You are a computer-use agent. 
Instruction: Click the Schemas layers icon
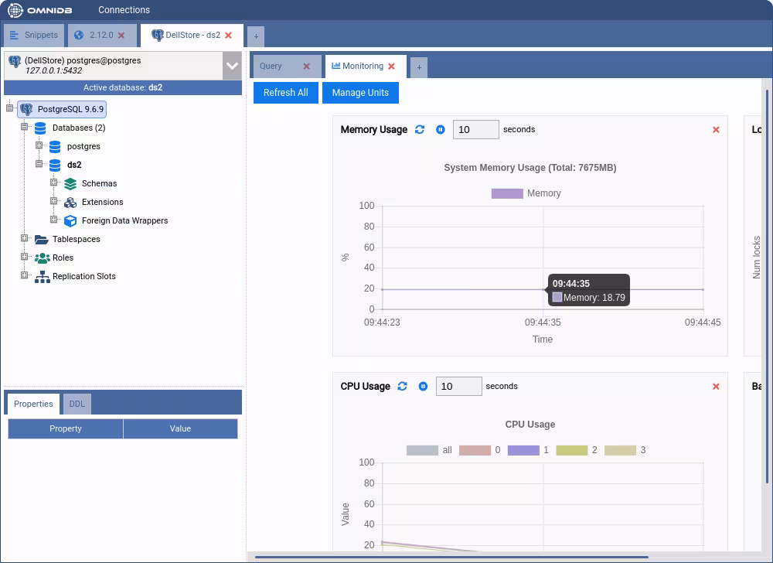tap(70, 184)
